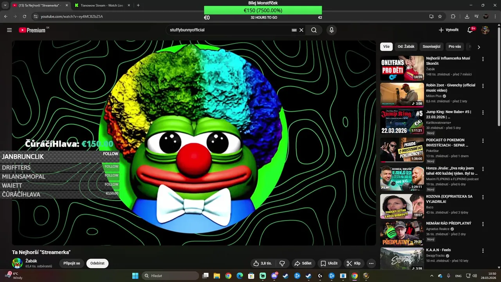Viewport: 501px width, 282px height.
Task: Open options for Honza Jiruše video
Action: (483, 169)
